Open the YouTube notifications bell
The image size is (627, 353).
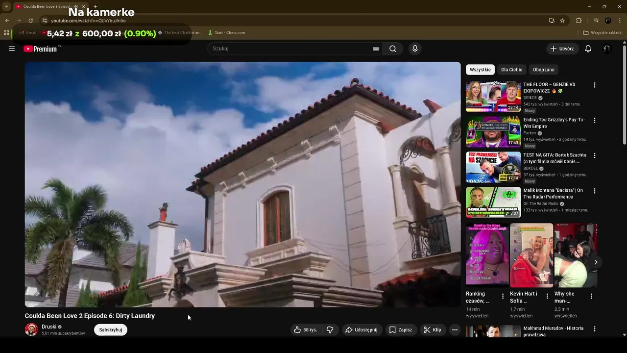point(588,49)
